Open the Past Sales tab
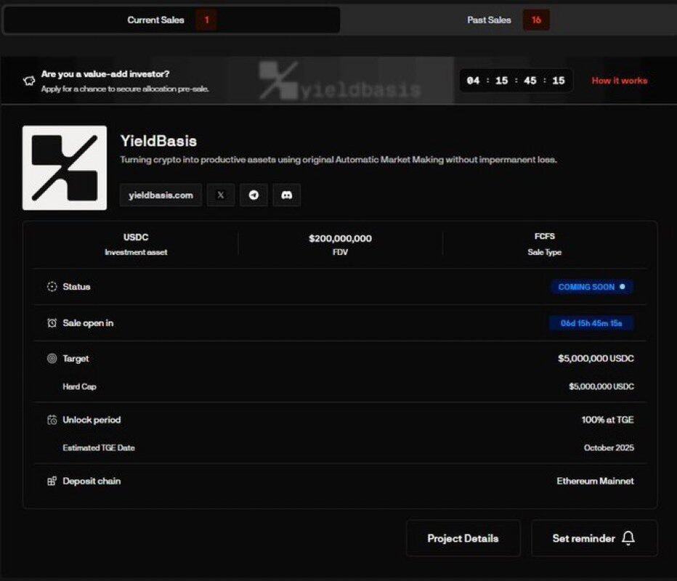Screen dimensions: 677x581 coord(508,20)
